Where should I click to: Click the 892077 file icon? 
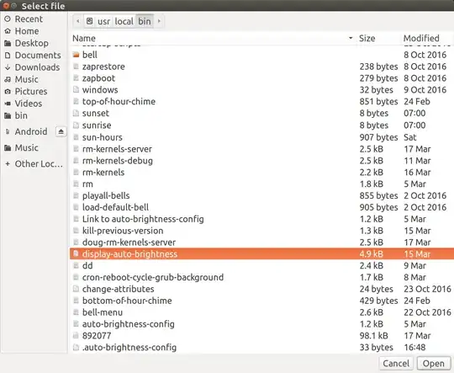76,336
